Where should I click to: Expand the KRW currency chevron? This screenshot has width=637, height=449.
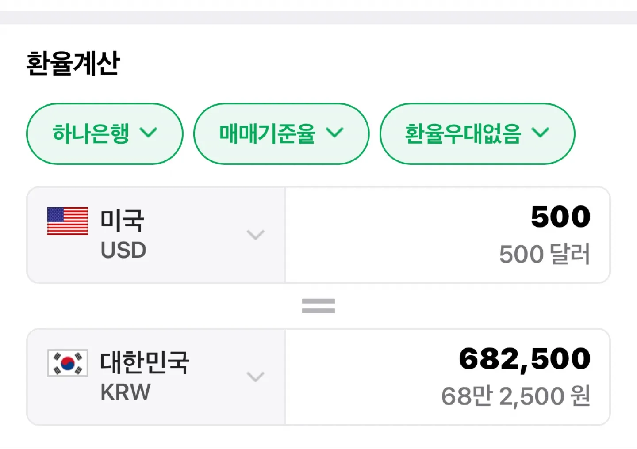click(x=255, y=377)
